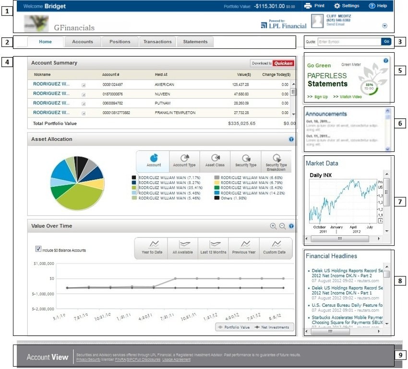
Task: Open Asset Allocation help icon
Action: [291, 139]
